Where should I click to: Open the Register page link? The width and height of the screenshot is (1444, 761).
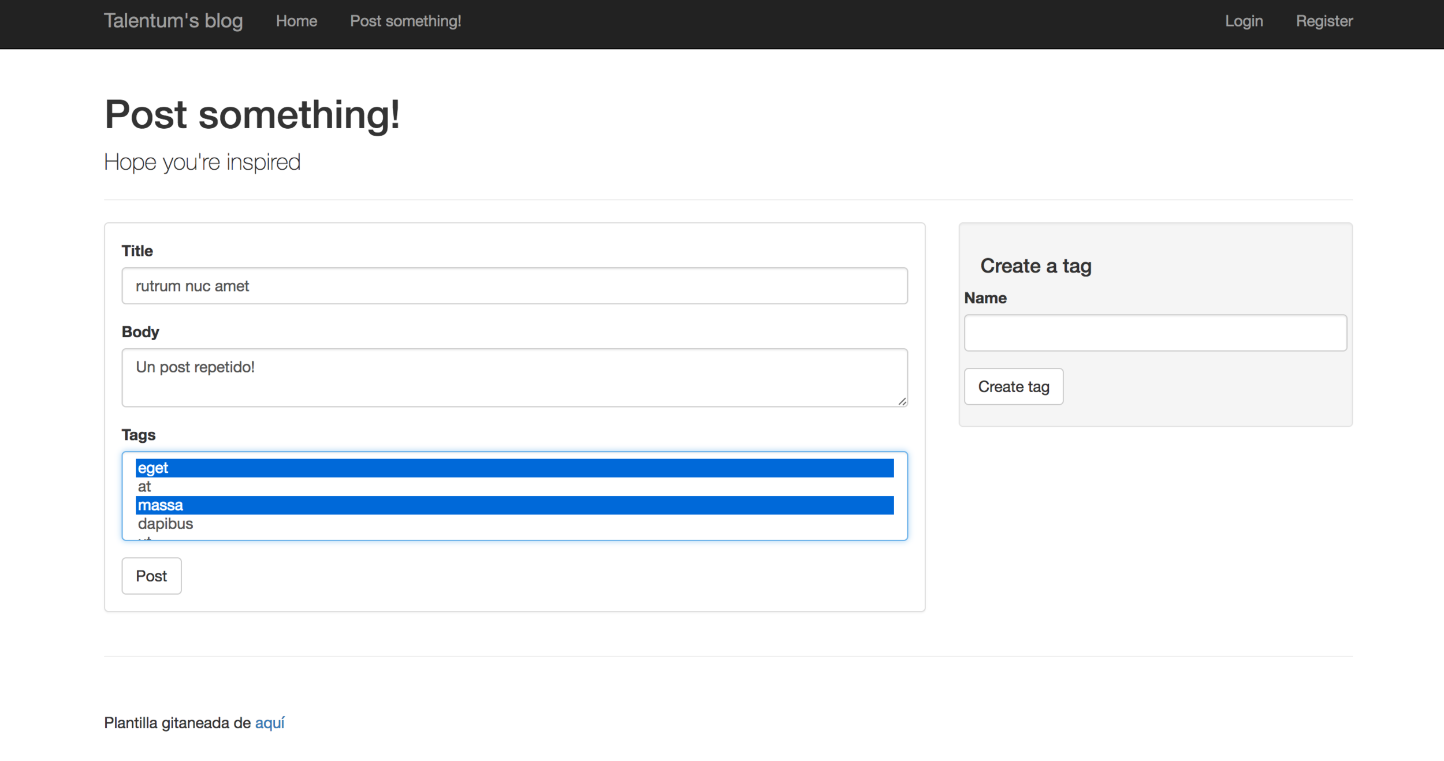pos(1324,21)
